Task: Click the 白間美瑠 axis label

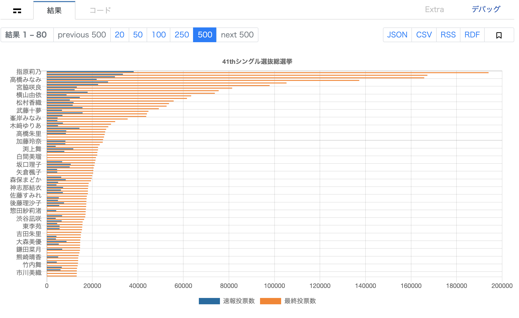Action: point(29,157)
